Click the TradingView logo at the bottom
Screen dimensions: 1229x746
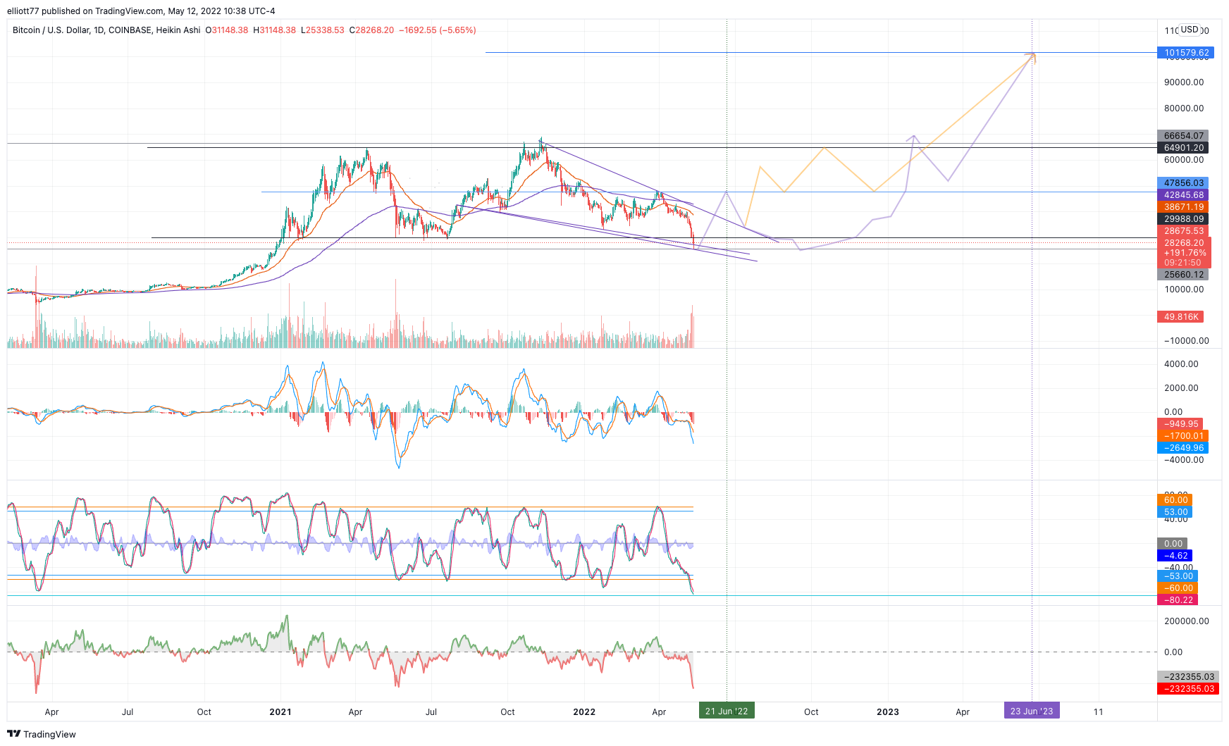point(42,734)
